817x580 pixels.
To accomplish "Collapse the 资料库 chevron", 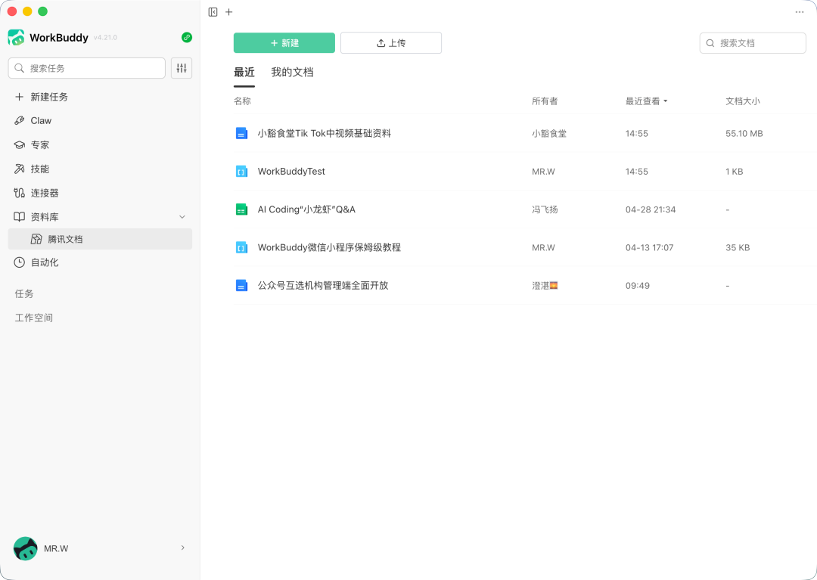I will coord(182,216).
